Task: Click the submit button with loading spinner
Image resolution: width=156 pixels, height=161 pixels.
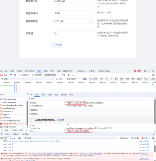Action: (58, 44)
